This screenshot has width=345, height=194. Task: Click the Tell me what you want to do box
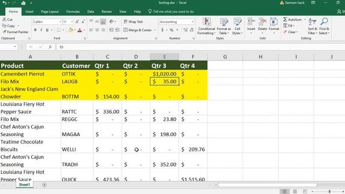click(x=171, y=11)
